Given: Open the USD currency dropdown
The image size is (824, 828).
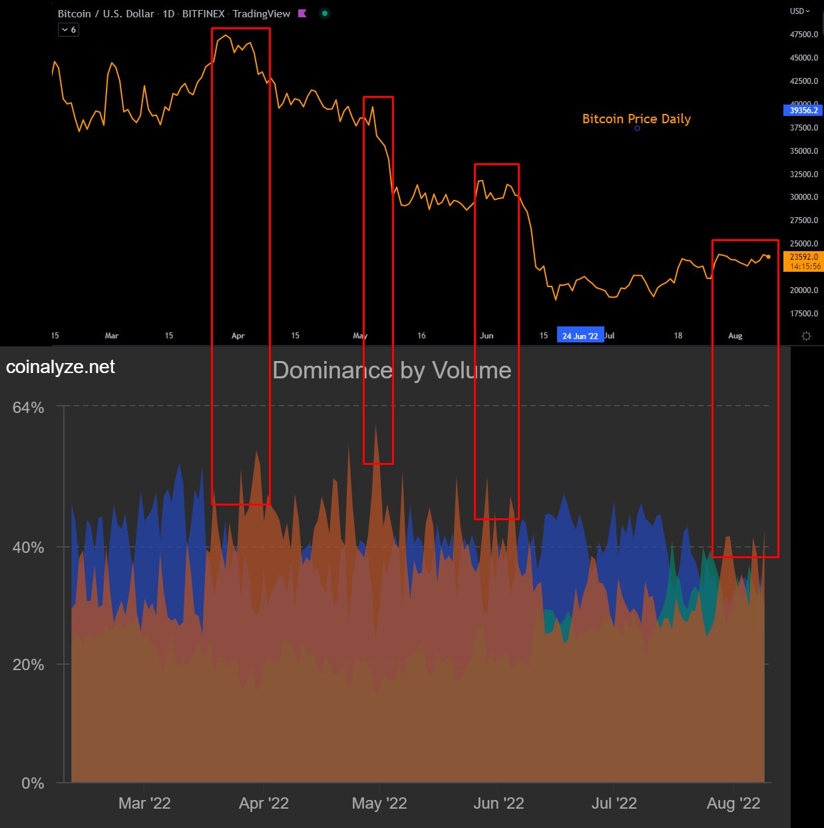Looking at the screenshot, I should [799, 11].
